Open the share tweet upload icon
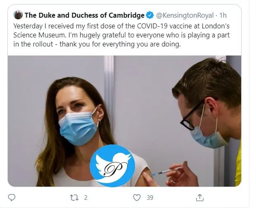 200,197
